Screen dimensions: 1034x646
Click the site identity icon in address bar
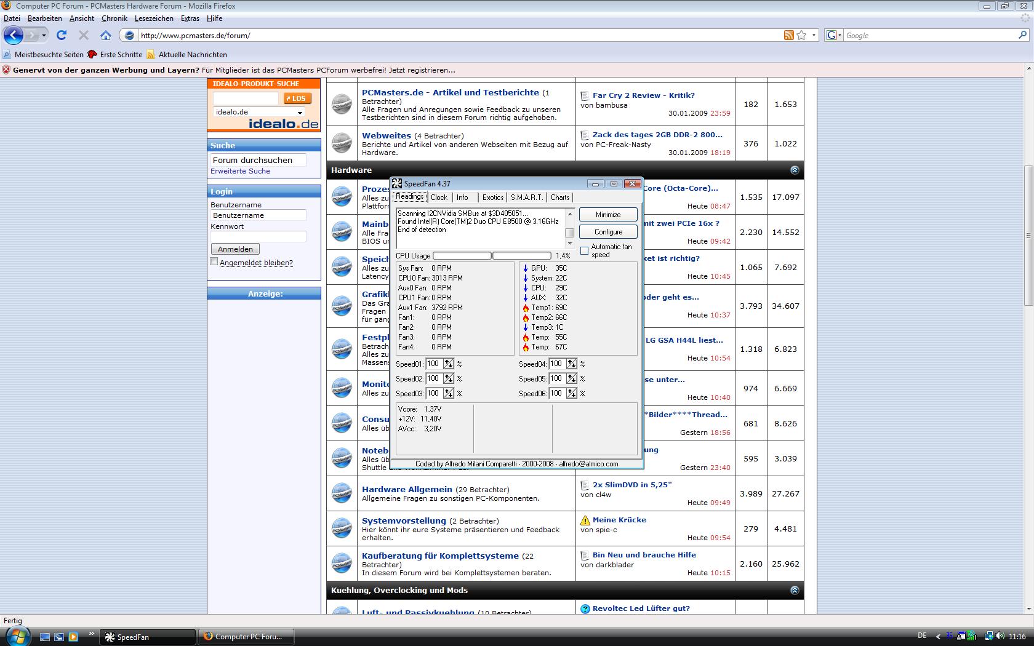(129, 35)
